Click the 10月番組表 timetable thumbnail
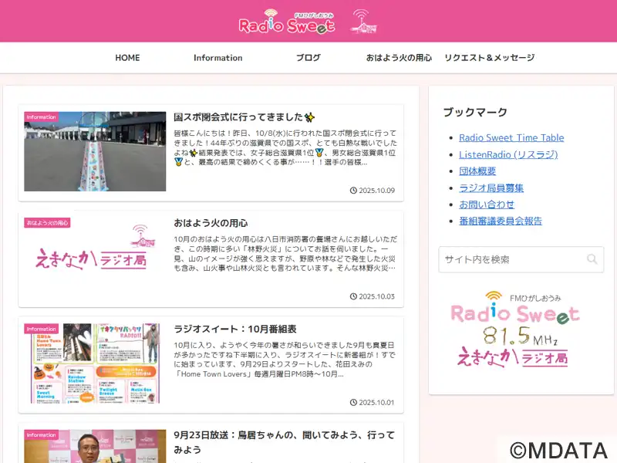This screenshot has width=617, height=463. (x=95, y=363)
